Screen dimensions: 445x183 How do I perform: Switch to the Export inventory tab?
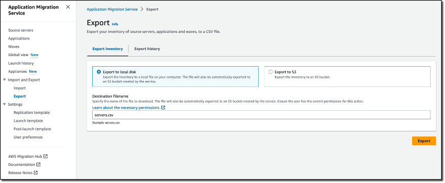tap(107, 49)
